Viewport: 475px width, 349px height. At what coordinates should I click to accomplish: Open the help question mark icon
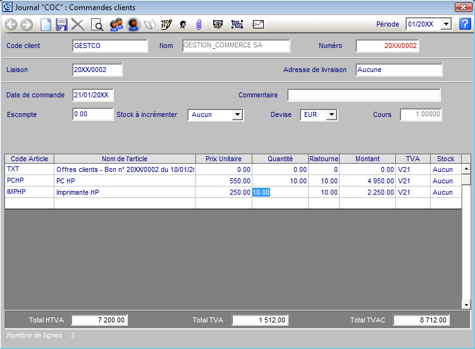point(465,24)
